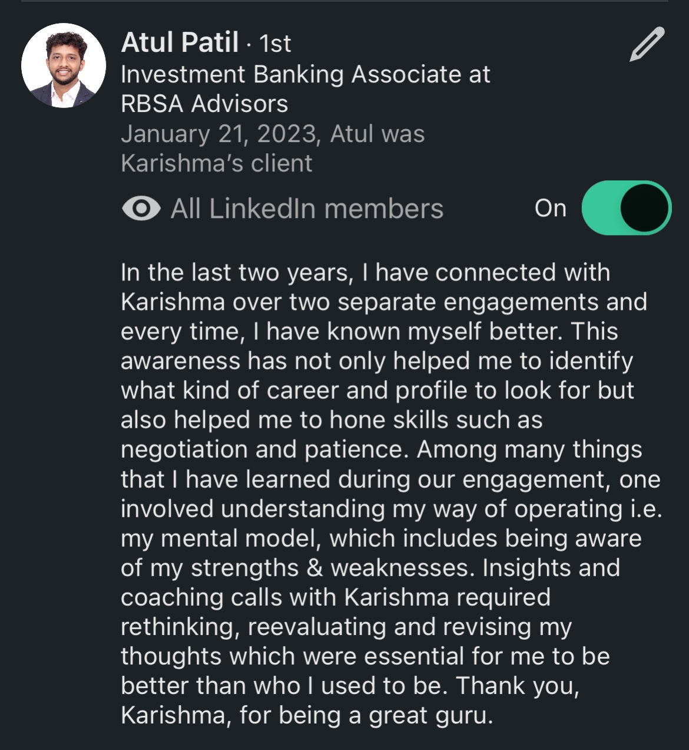The image size is (689, 750).
Task: Tap the pencil edit icon
Action: [x=647, y=44]
